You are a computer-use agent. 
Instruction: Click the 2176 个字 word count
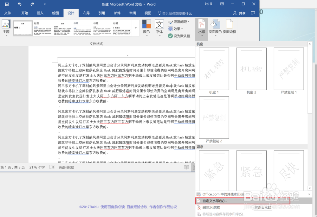coord(37,167)
